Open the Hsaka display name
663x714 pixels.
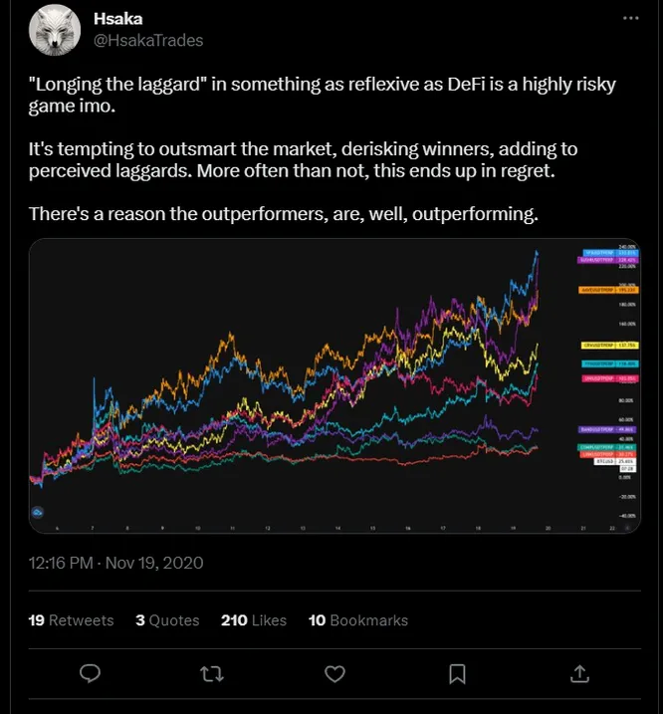coord(117,19)
